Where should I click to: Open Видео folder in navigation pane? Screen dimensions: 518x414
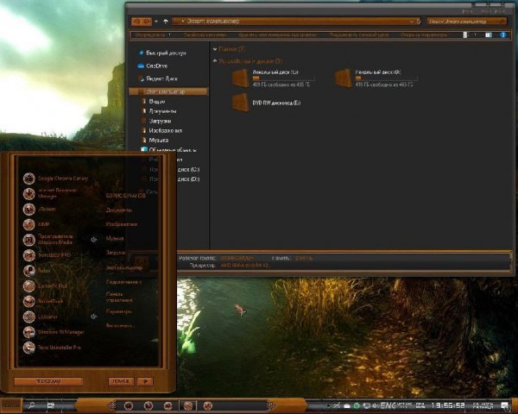click(154, 102)
